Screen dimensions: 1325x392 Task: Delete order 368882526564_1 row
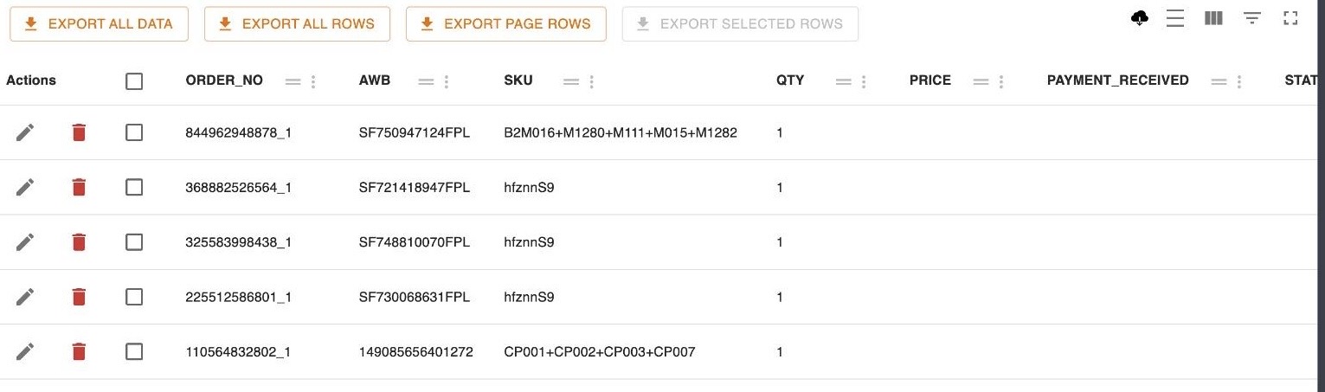pos(79,187)
